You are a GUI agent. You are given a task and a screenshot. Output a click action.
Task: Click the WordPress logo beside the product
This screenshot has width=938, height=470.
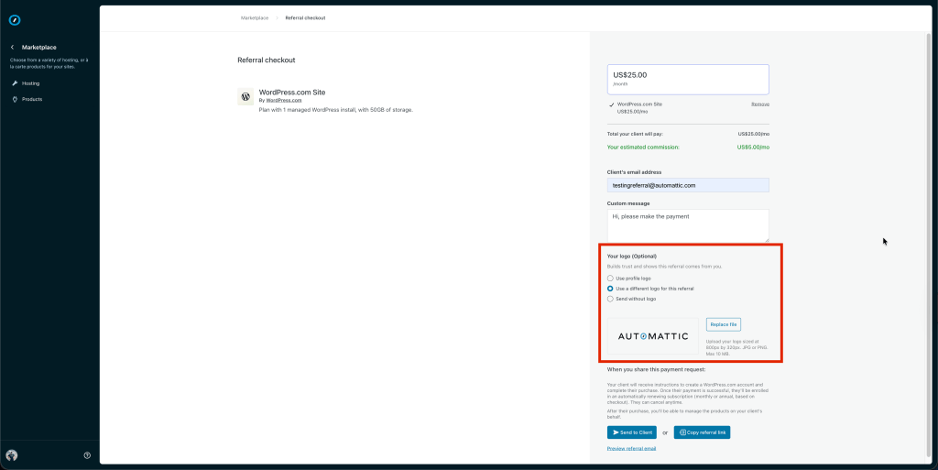click(x=245, y=96)
